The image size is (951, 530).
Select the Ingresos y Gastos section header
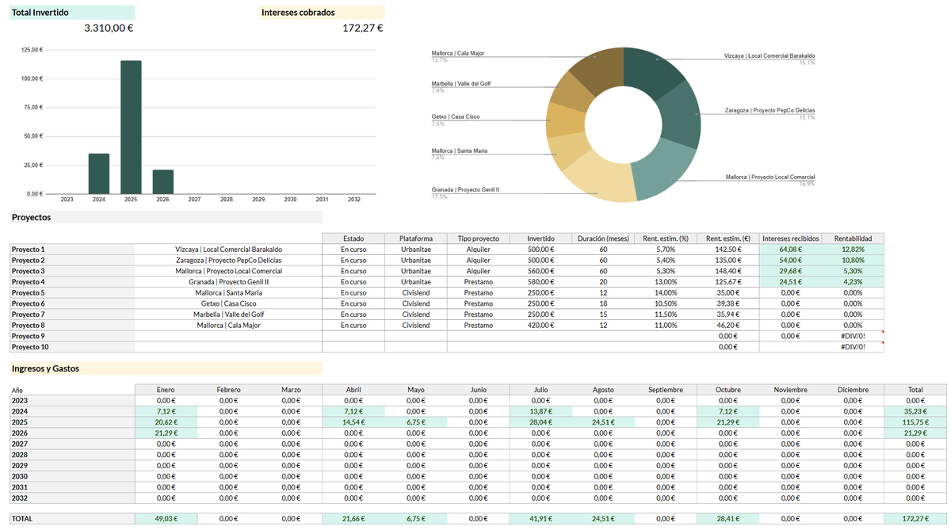[x=166, y=368]
